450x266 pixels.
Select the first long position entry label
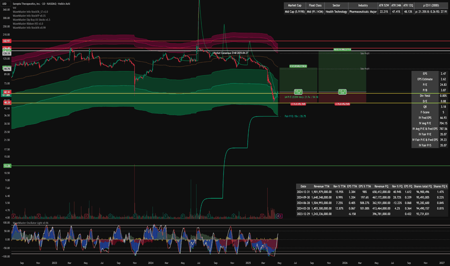coord(298,92)
